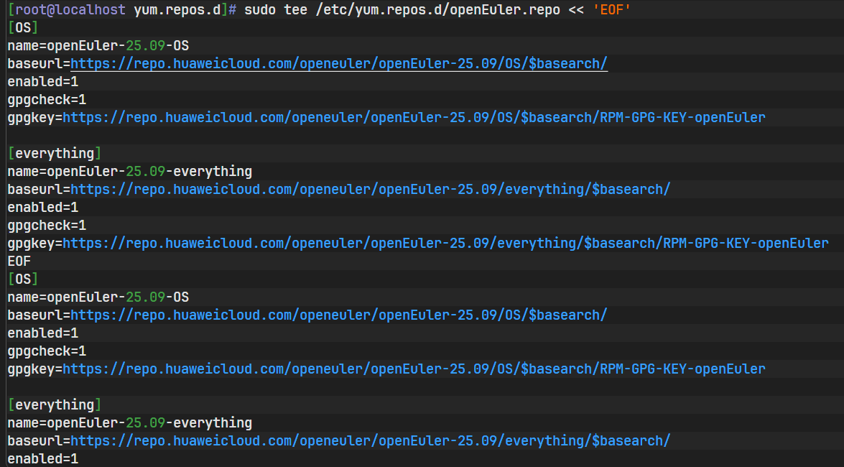Click the [root@localhost yum.repos.d]# shell prompt
Image resolution: width=844 pixels, height=467 pixels.
pos(122,9)
